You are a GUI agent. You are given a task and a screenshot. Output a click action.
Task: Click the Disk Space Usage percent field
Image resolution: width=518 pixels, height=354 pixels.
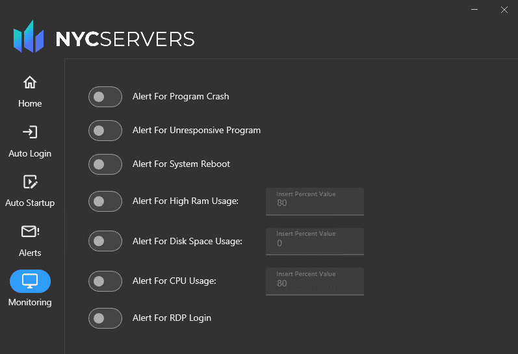(315, 242)
